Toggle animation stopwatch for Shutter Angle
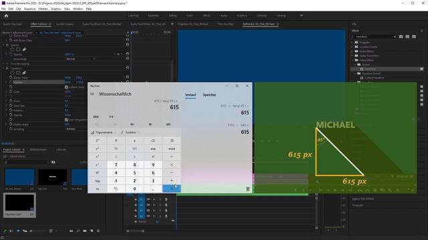 [x=11, y=125]
